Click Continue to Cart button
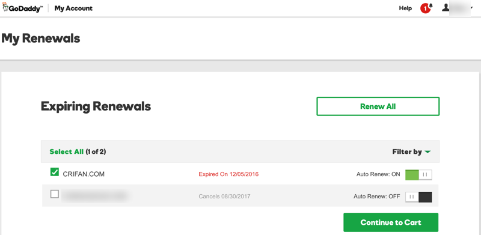This screenshot has width=481, height=235. coord(391,222)
